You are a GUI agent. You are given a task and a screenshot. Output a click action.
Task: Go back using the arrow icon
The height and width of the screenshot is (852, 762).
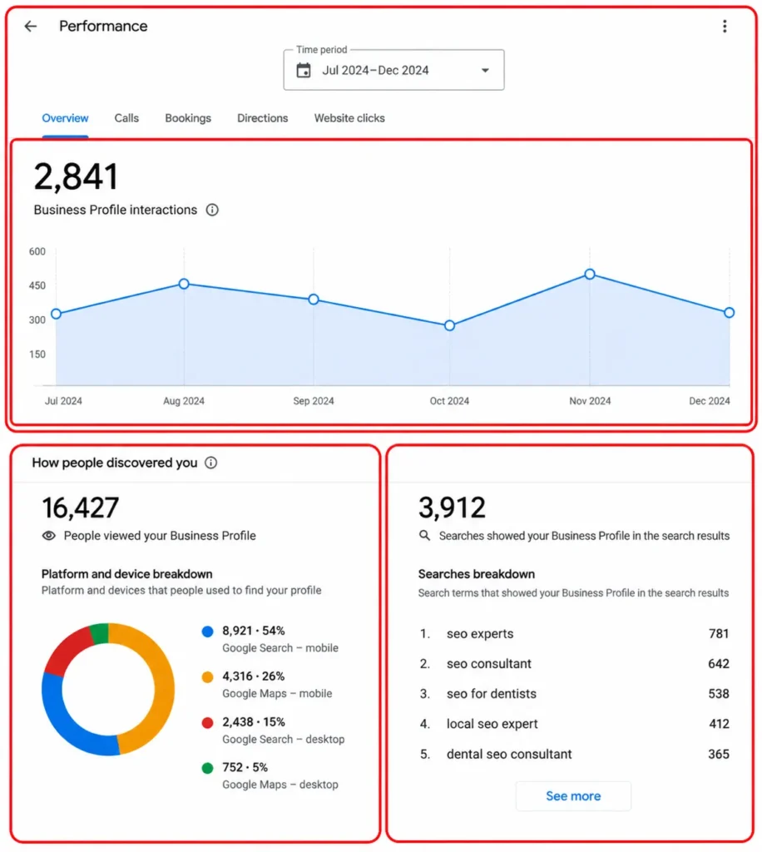(x=31, y=26)
